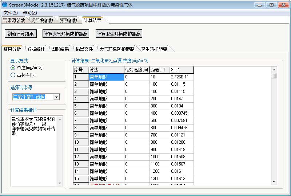This screenshot has height=196, width=291.
Task: Click the distance cell 500
Action: click(x=160, y=121)
